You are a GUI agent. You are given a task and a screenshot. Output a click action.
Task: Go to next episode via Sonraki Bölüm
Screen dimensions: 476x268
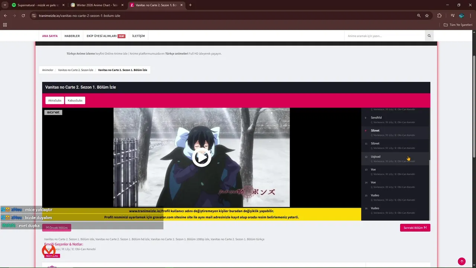tap(415, 227)
